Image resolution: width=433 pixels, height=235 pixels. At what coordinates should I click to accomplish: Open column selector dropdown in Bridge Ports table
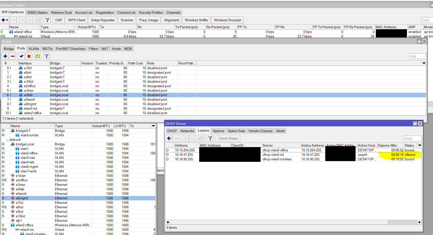(424, 63)
